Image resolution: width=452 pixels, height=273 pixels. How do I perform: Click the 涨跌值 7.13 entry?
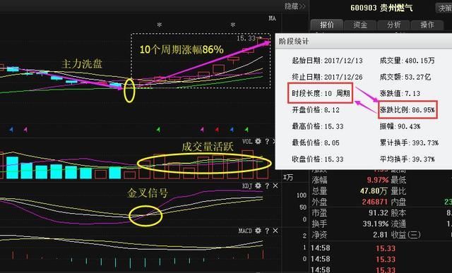pyautogui.click(x=400, y=93)
